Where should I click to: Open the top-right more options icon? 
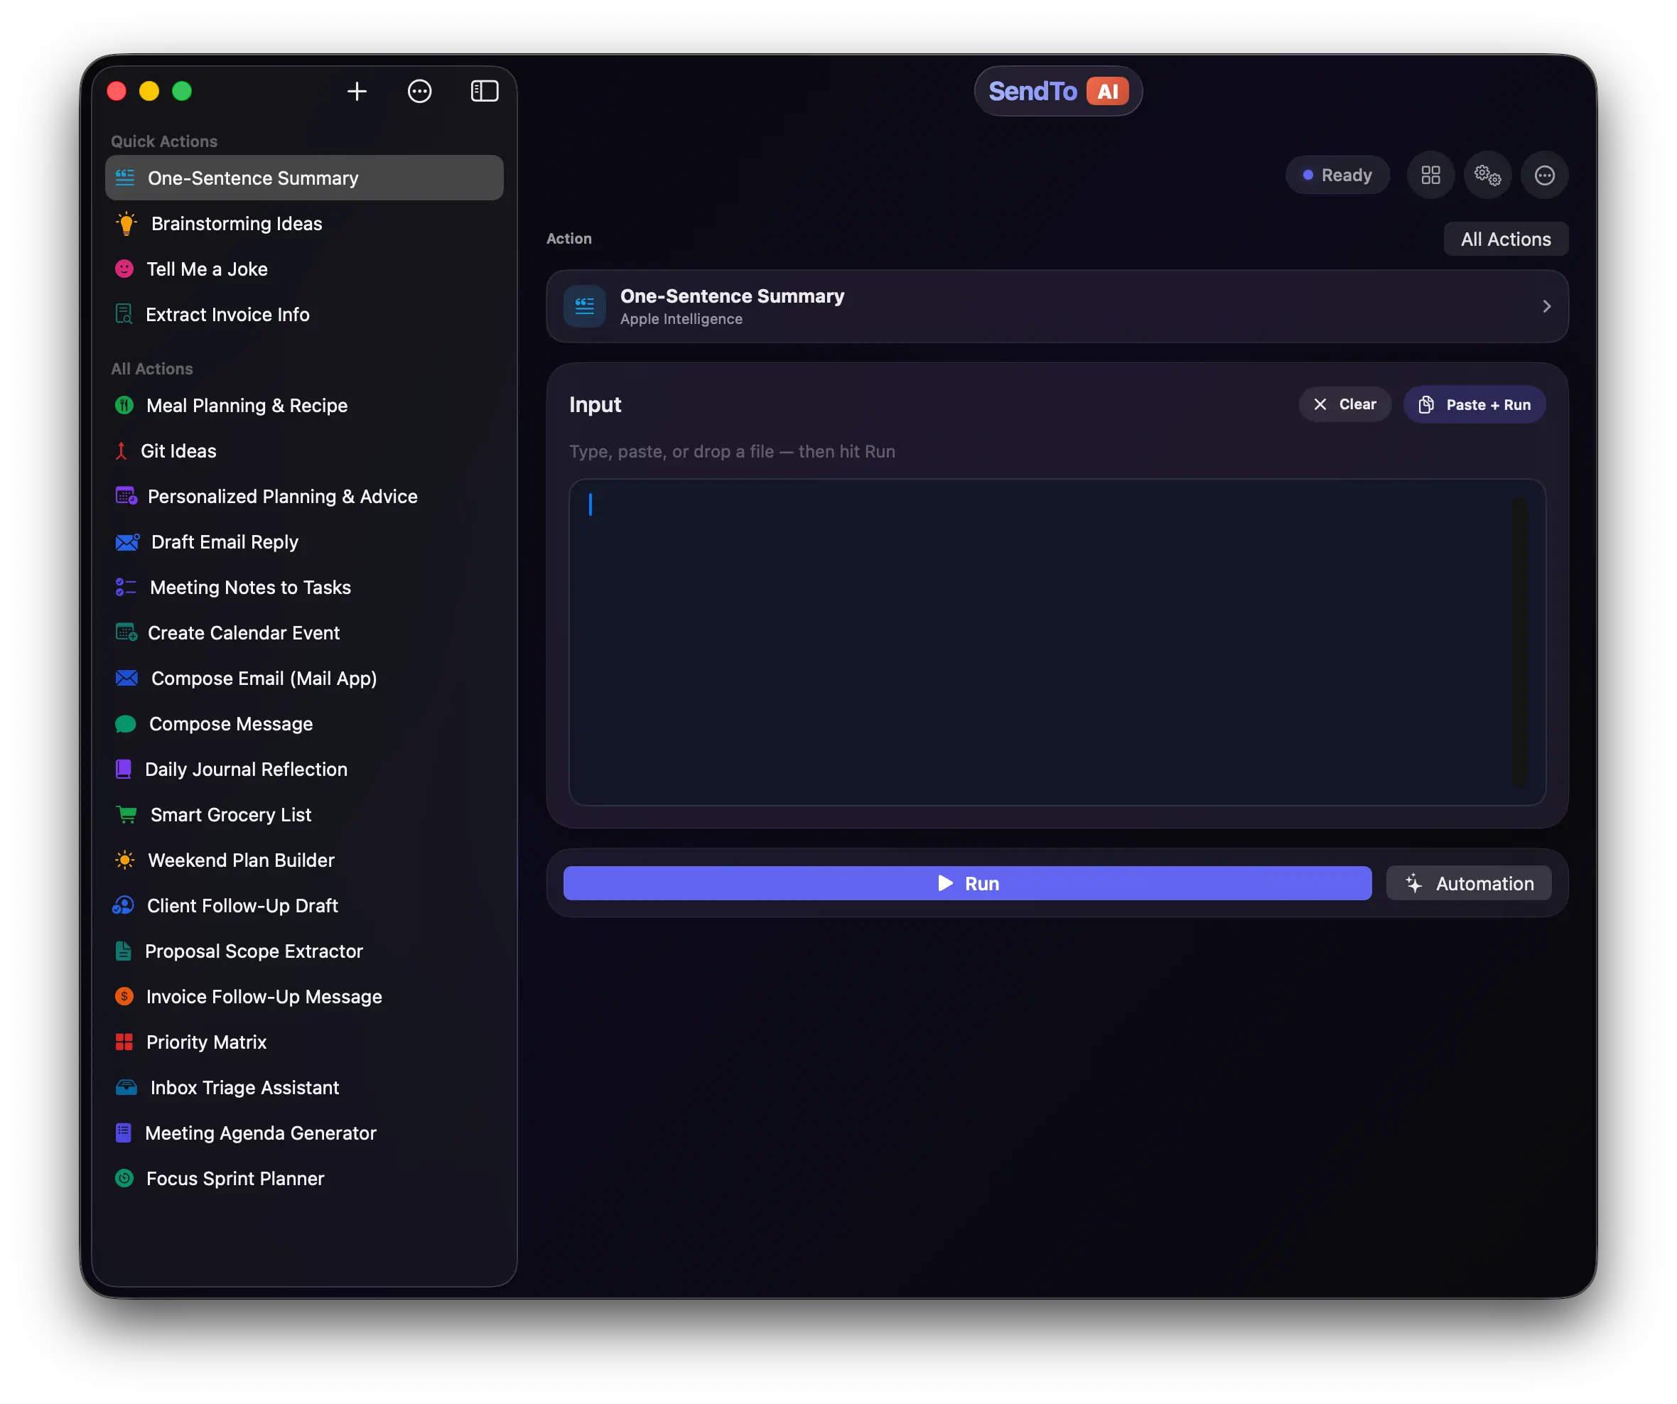(1544, 175)
